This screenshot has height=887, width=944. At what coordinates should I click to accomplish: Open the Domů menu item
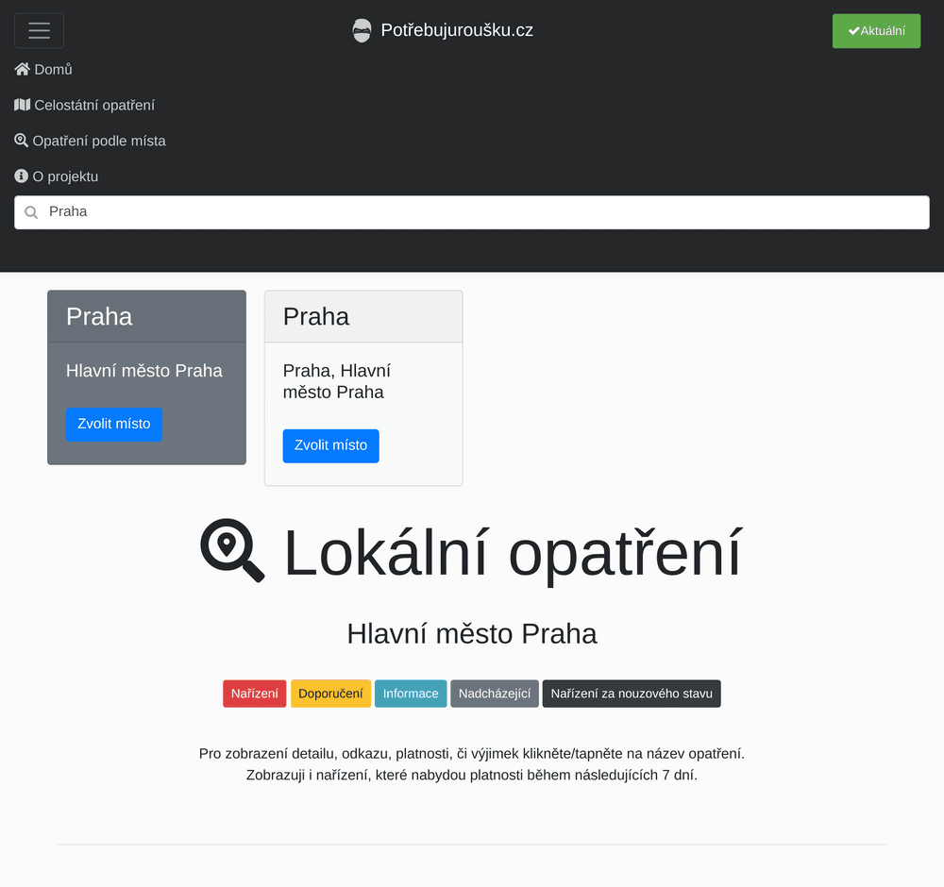pyautogui.click(x=53, y=70)
